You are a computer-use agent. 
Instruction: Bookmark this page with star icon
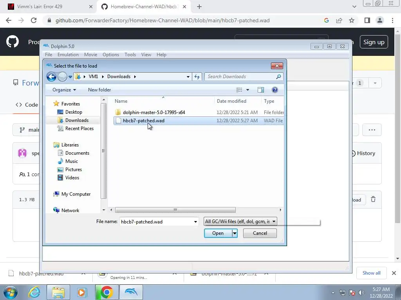tap(352, 20)
